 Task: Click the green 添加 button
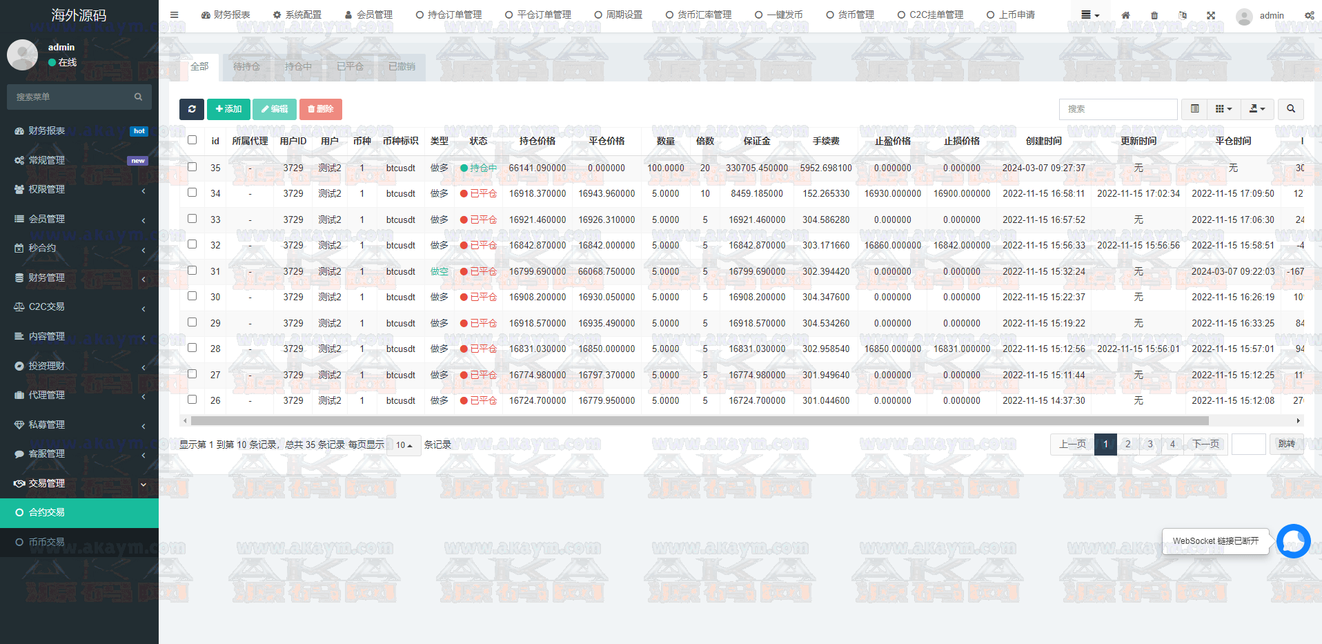click(228, 109)
